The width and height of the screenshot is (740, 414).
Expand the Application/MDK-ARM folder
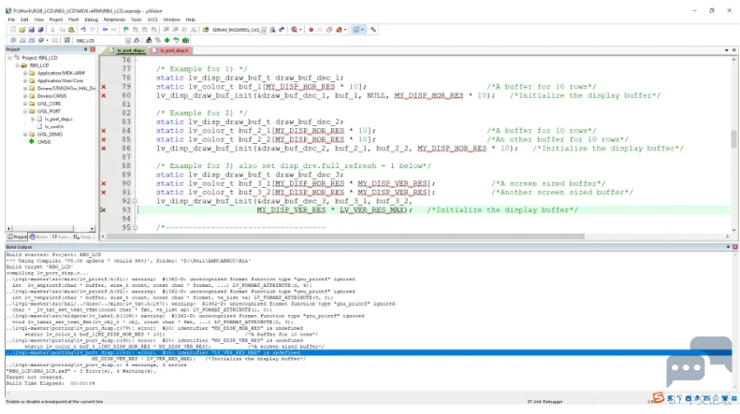click(x=25, y=73)
